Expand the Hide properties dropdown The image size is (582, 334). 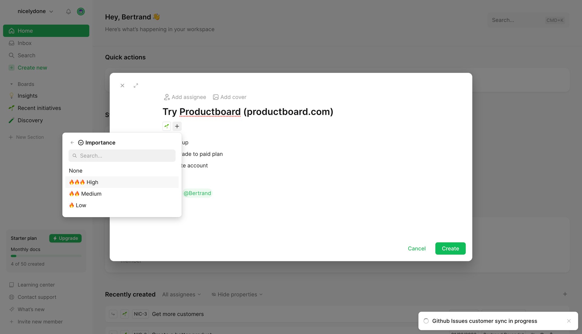237,294
